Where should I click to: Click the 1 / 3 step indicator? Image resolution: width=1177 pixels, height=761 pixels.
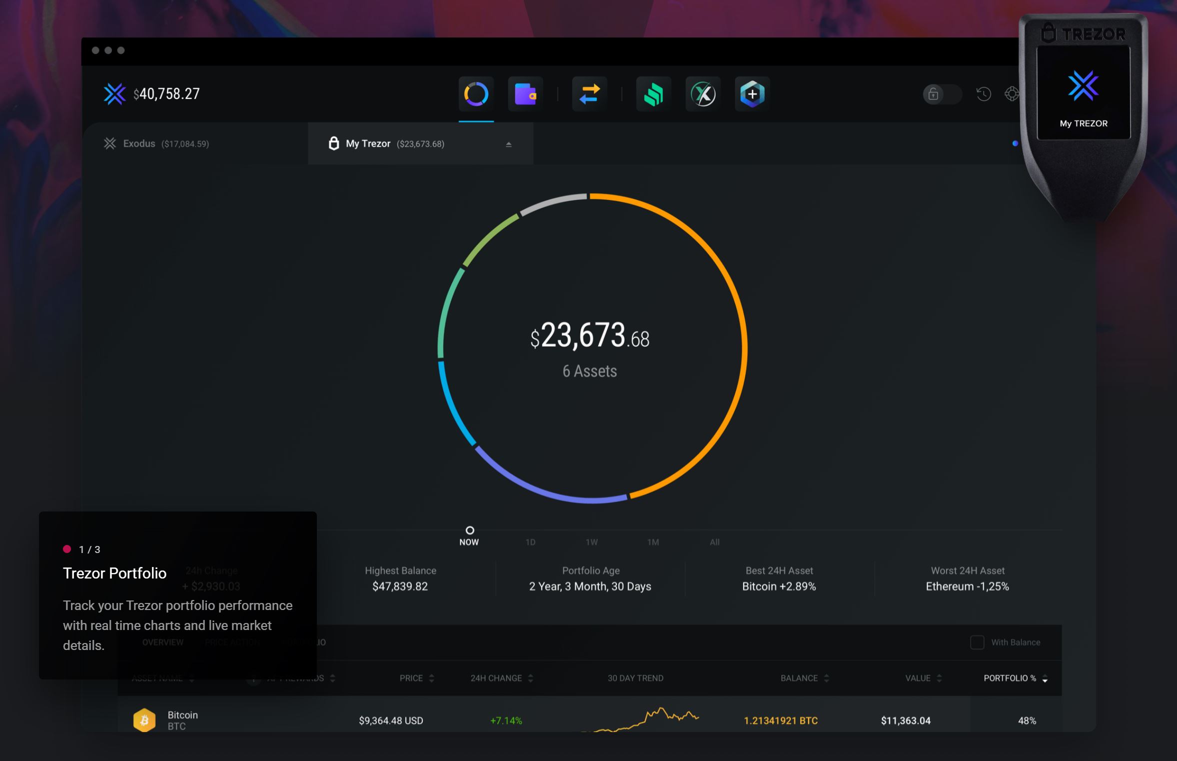coord(89,549)
